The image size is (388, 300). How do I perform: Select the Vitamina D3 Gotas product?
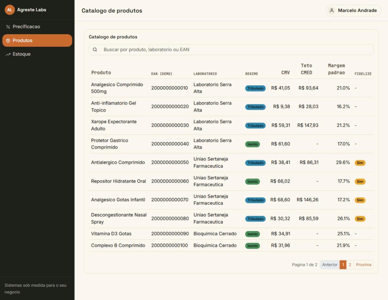(x=111, y=234)
